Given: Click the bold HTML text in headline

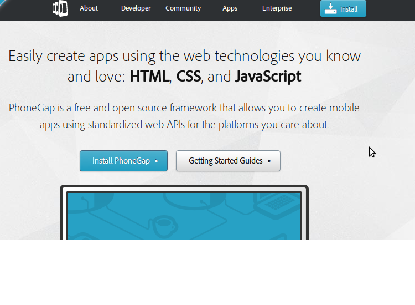Looking at the screenshot, I should (149, 77).
